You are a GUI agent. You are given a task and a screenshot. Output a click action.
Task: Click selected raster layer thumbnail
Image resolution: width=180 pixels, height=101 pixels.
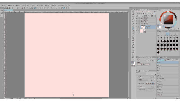point(143,27)
